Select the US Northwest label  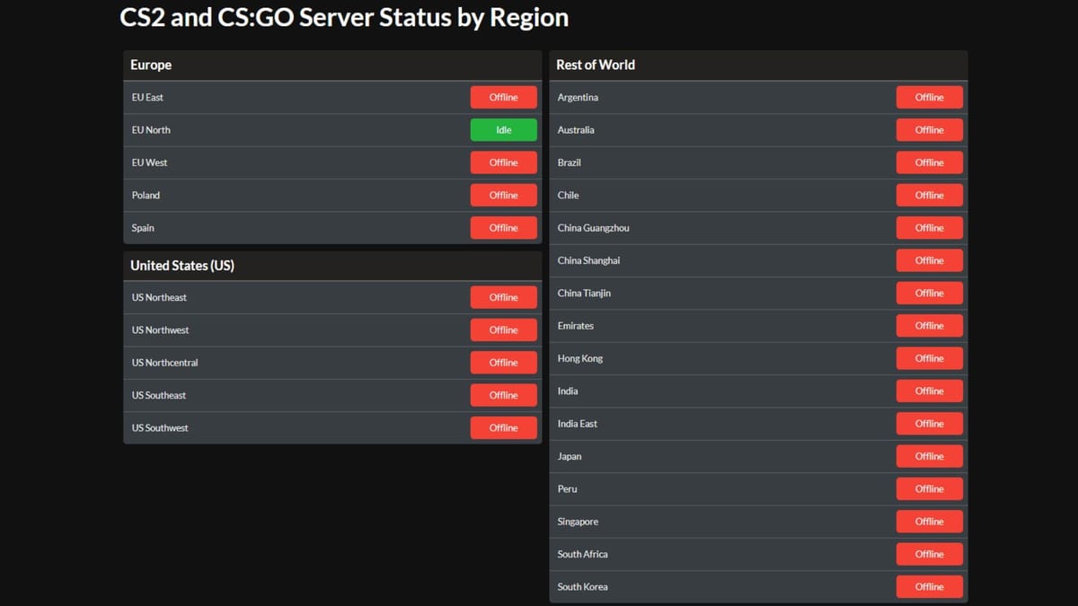click(160, 330)
